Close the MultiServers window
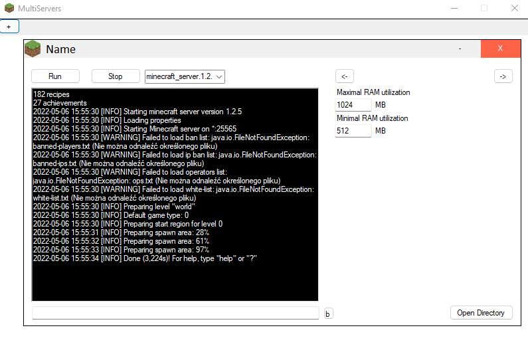Screen dimensions: 528x364 [515, 8]
